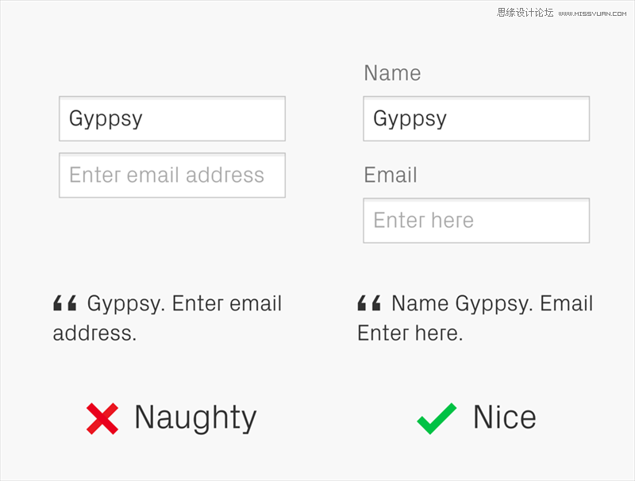The image size is (635, 481).
Task: Select the Nice caption text
Action: click(x=505, y=417)
